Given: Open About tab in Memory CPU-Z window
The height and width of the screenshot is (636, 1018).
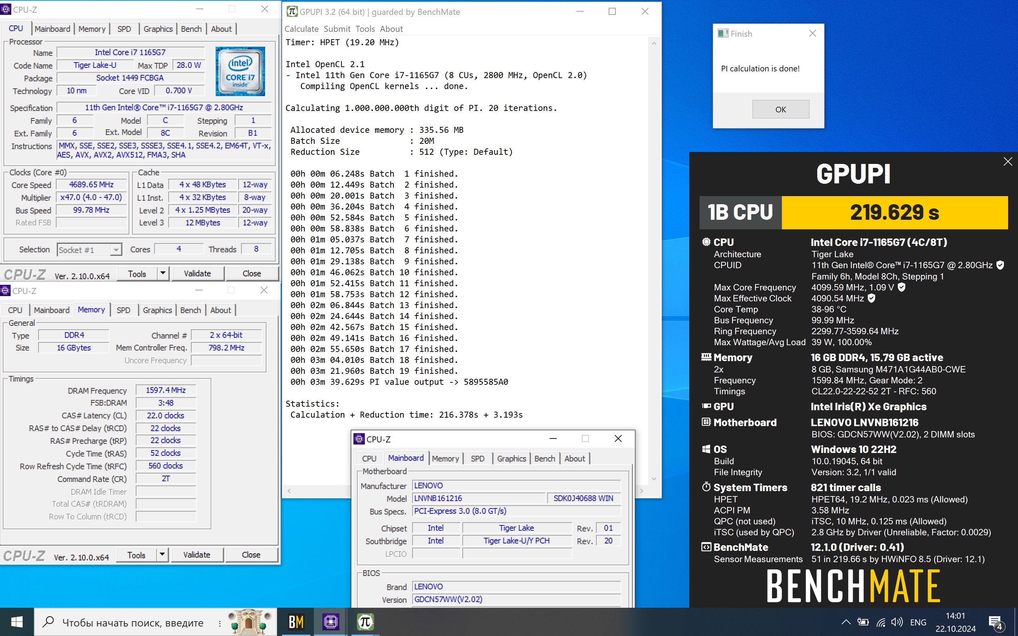Looking at the screenshot, I should coord(221,310).
